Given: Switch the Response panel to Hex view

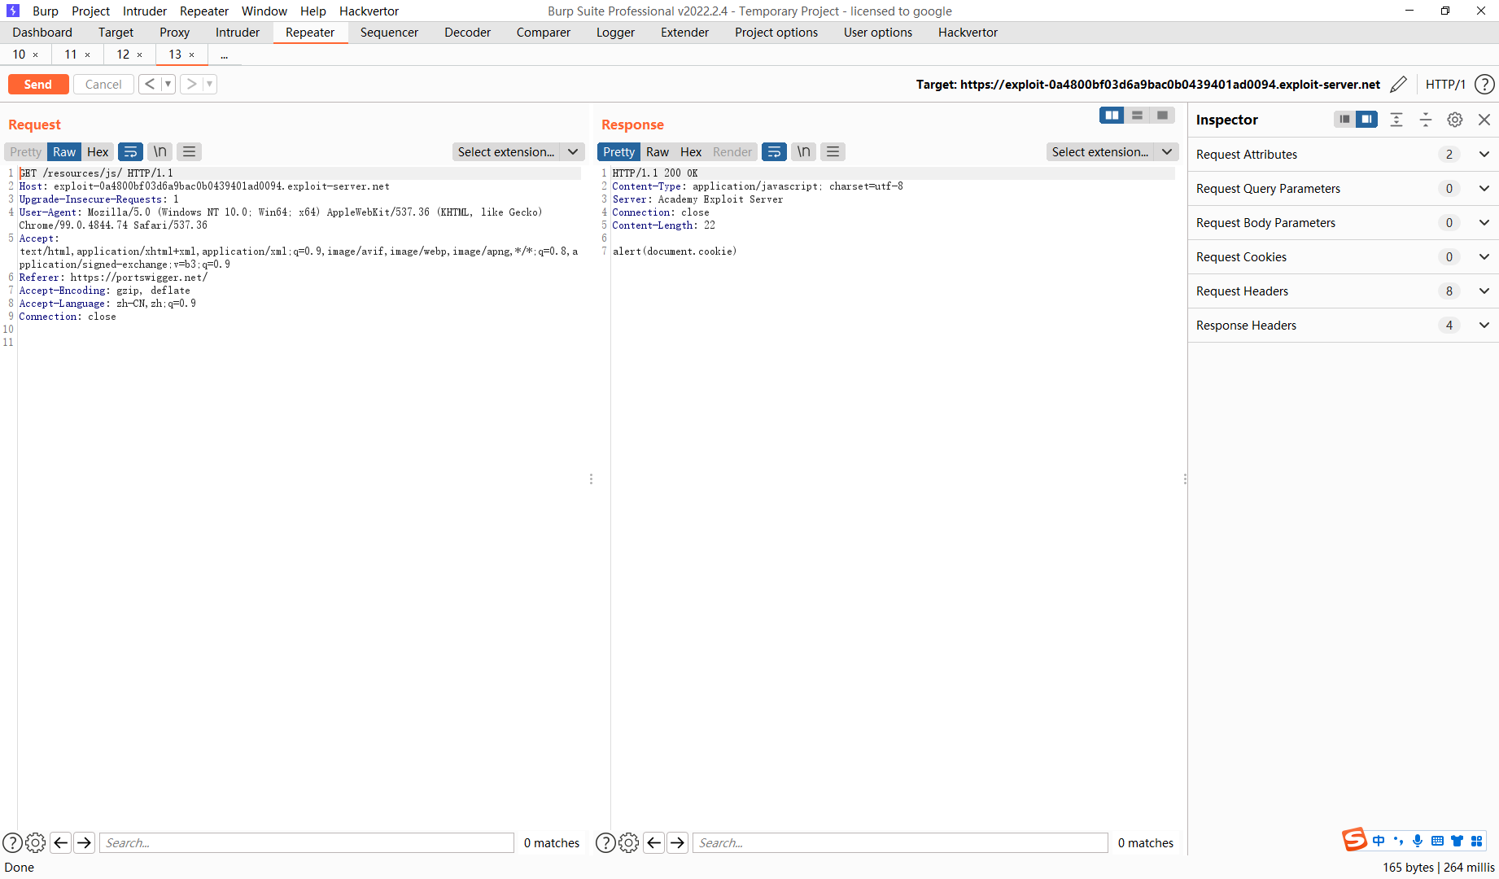Looking at the screenshot, I should click(690, 151).
